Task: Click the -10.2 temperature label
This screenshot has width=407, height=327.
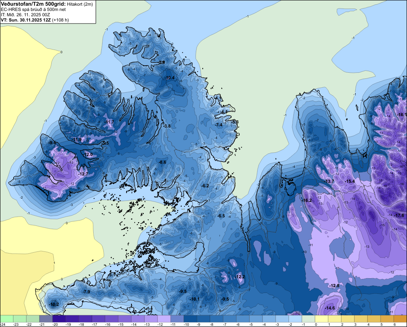Action: click(54, 305)
